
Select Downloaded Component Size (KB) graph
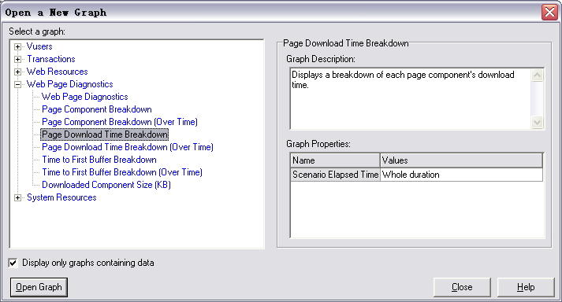point(106,185)
